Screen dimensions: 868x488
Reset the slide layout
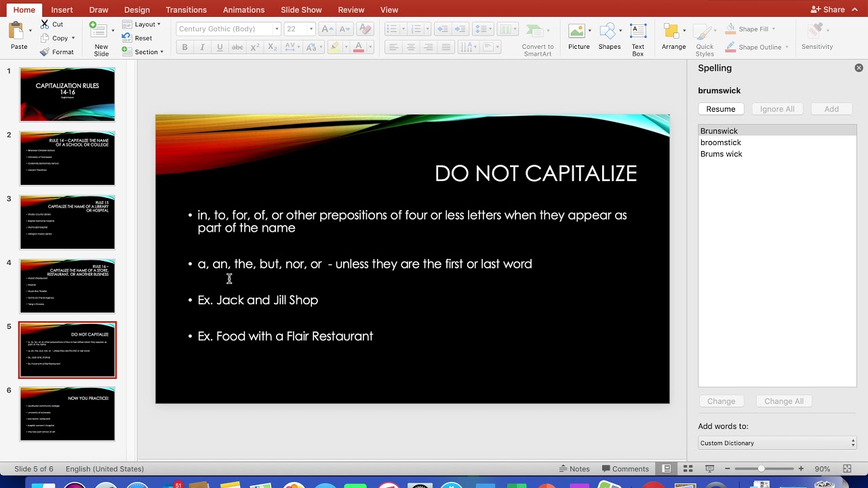pyautogui.click(x=138, y=38)
